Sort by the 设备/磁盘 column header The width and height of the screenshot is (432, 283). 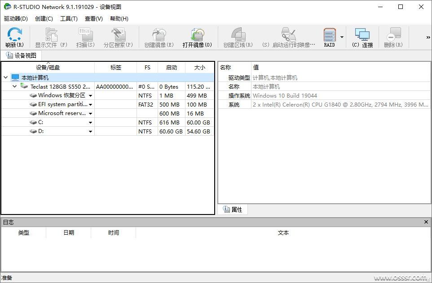[x=48, y=67]
